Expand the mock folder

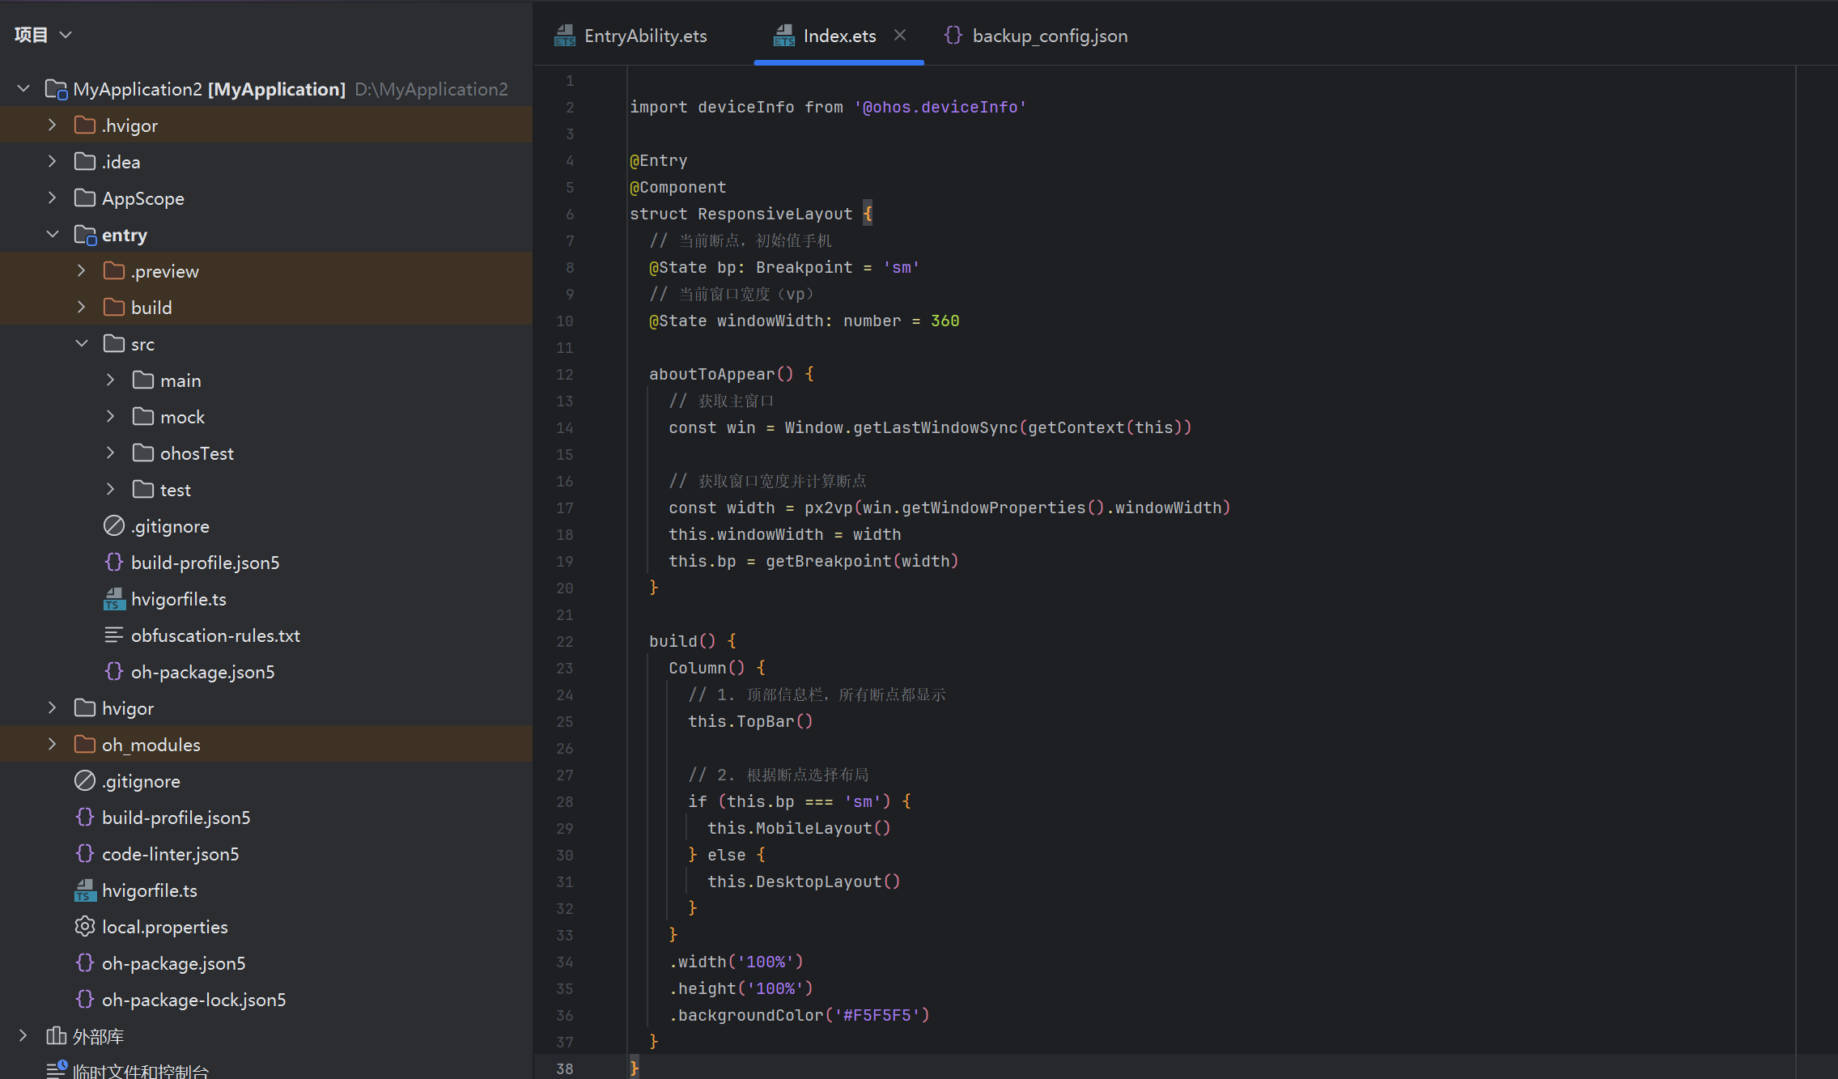pos(111,416)
